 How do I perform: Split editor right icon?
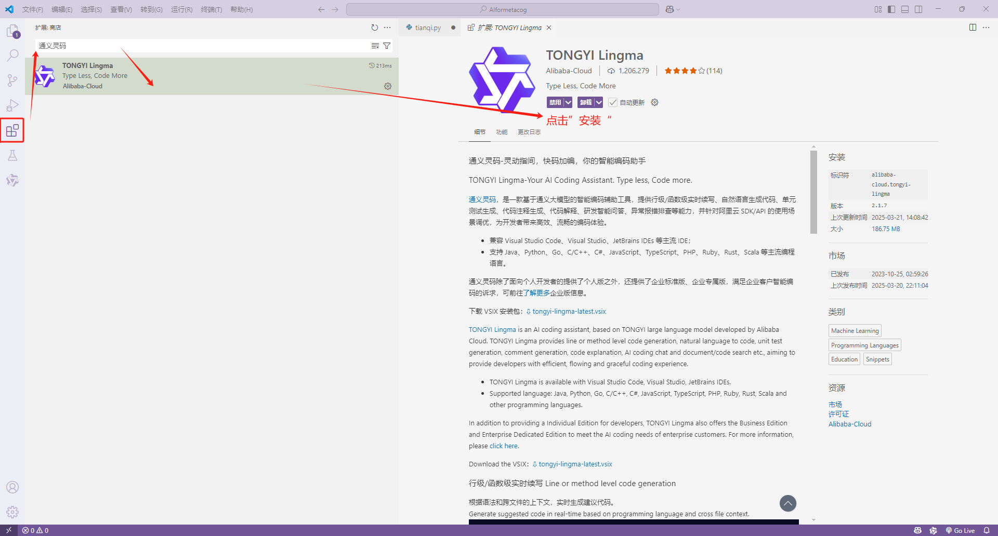tap(973, 28)
